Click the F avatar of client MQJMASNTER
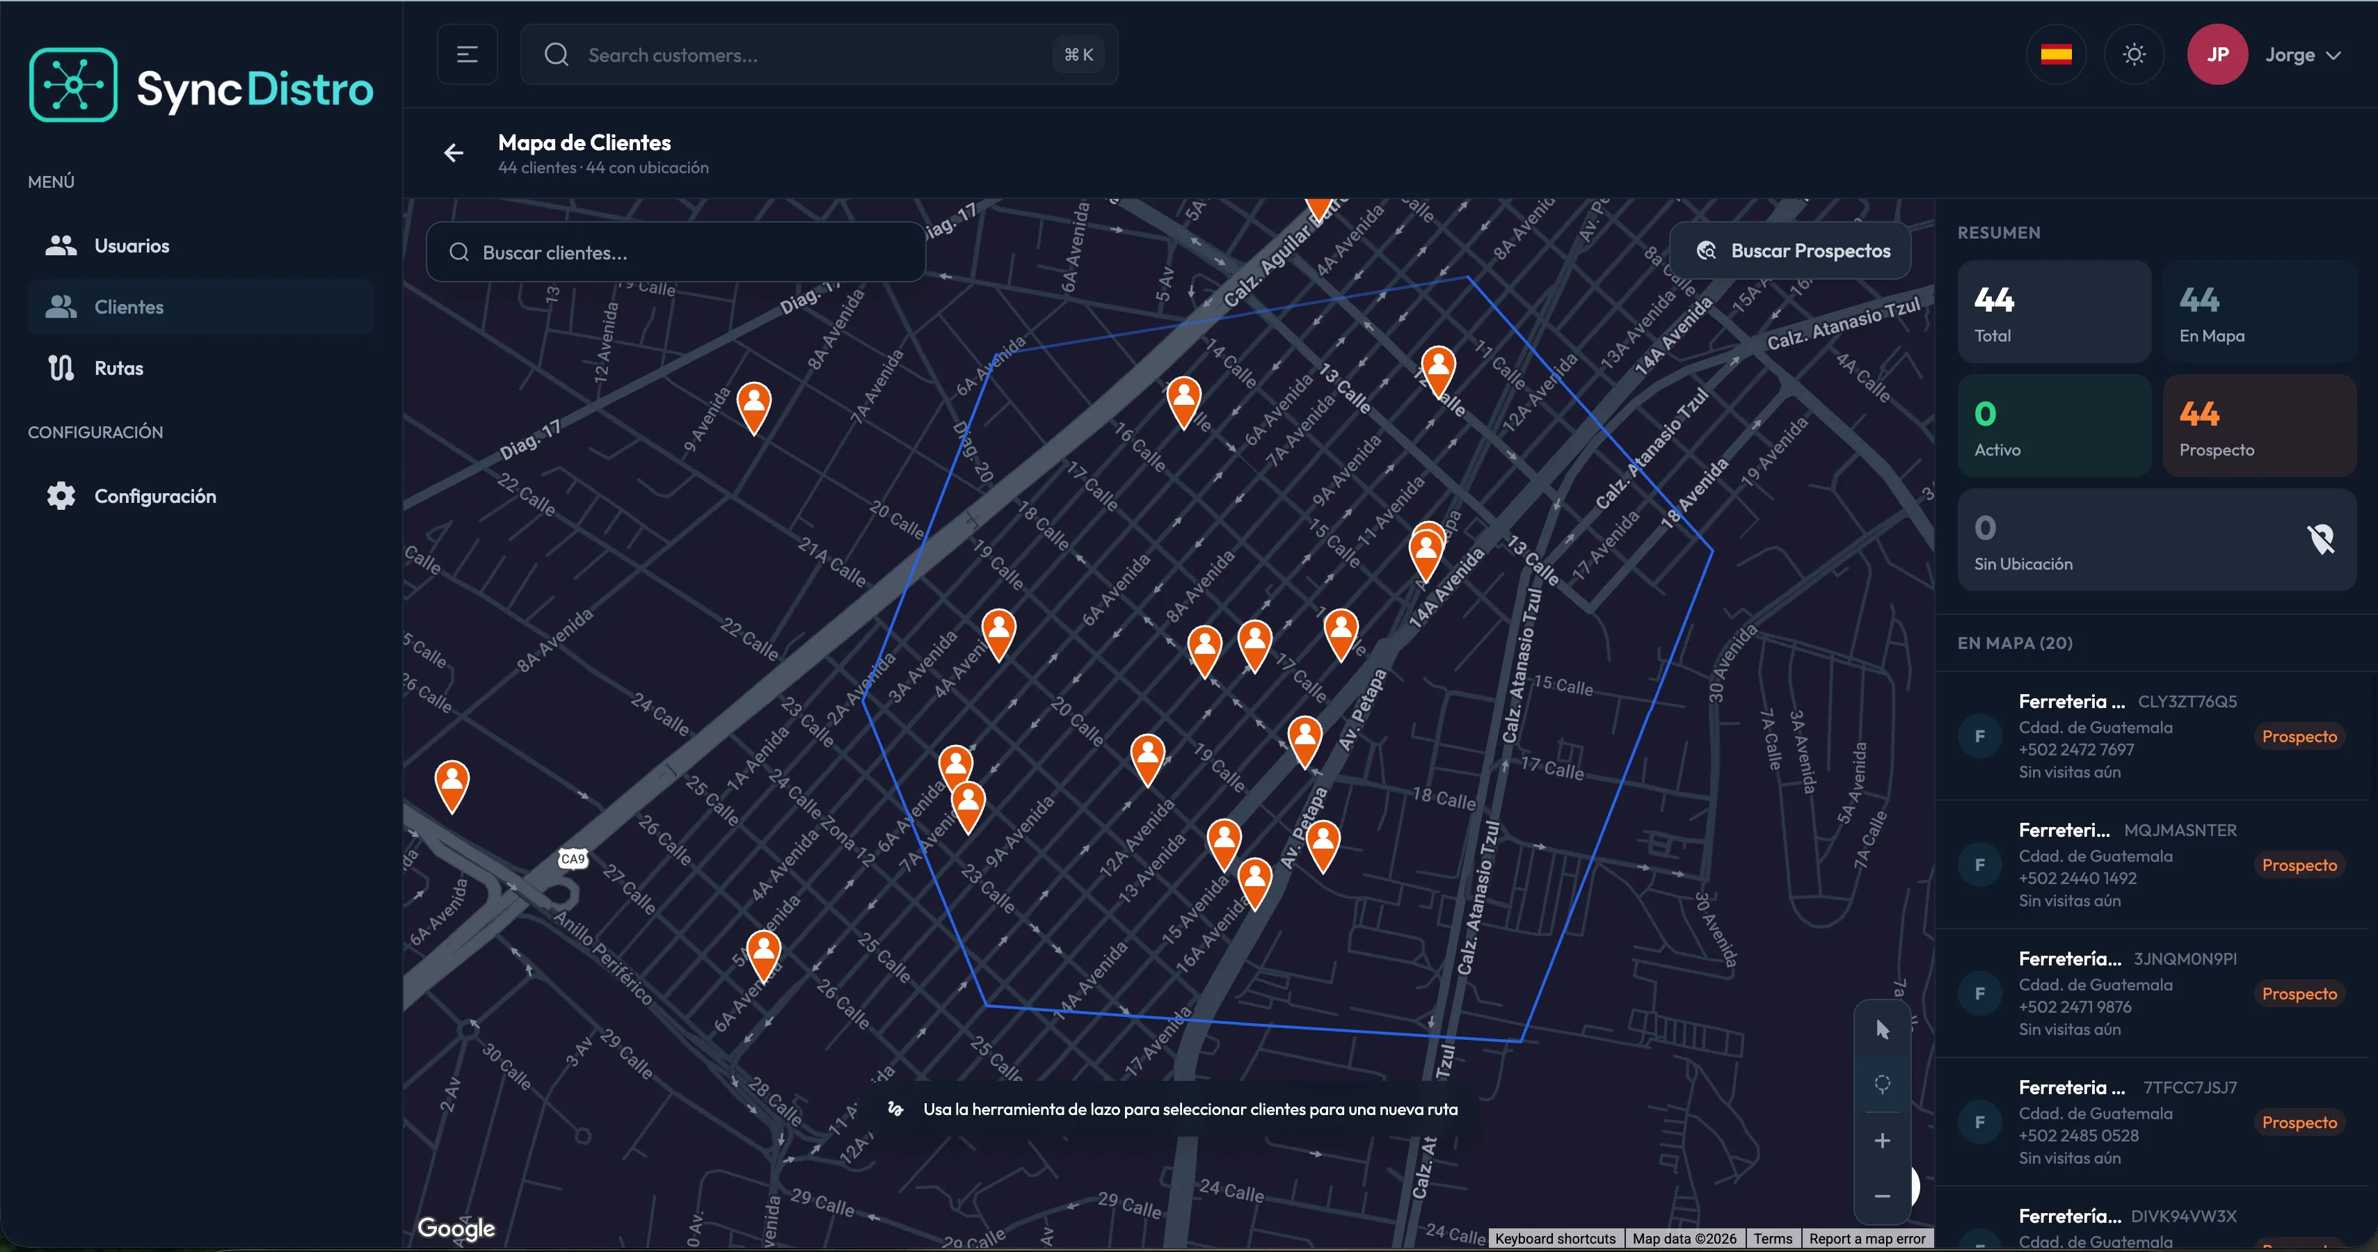 (1979, 865)
